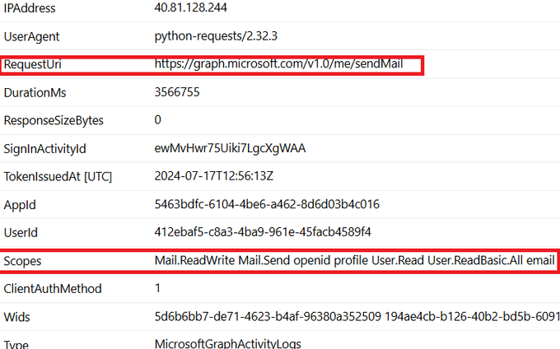Select the DurationMs field label
This screenshot has height=349, width=560.
click(x=35, y=93)
